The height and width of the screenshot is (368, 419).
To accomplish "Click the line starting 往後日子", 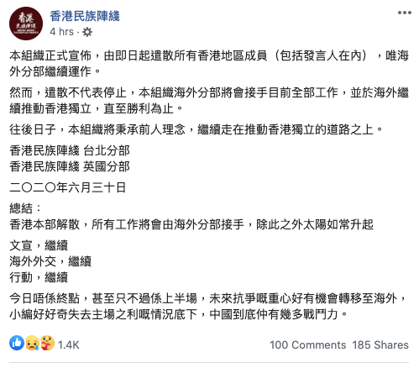I will (x=196, y=129).
